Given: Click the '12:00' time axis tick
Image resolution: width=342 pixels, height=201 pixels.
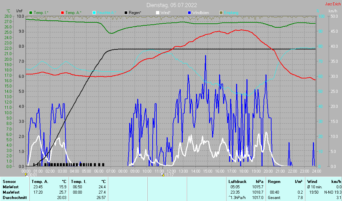Looking at the screenshot, I should coord(171,171).
